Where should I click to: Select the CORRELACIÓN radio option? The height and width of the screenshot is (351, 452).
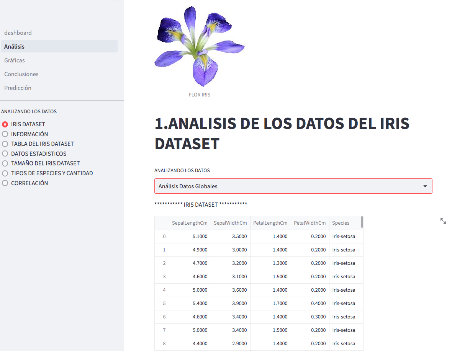click(x=5, y=183)
